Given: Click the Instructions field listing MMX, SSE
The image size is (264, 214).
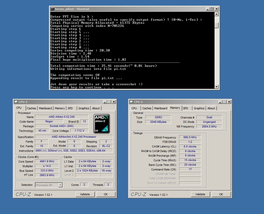Looking at the screenshot, I should [x=74, y=151].
